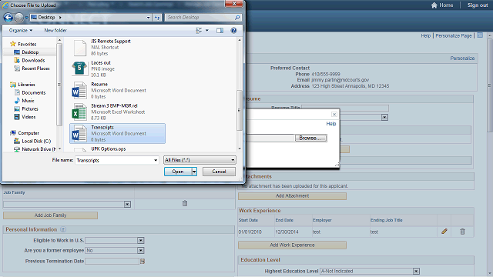Go back with the dialog's Back arrow
493x277 pixels.
click(8, 18)
